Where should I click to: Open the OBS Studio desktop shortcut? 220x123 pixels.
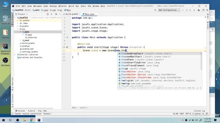click(x=5, y=61)
